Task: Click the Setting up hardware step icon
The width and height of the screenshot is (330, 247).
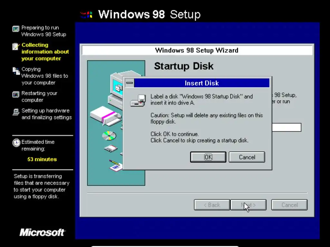Action: click(16, 112)
